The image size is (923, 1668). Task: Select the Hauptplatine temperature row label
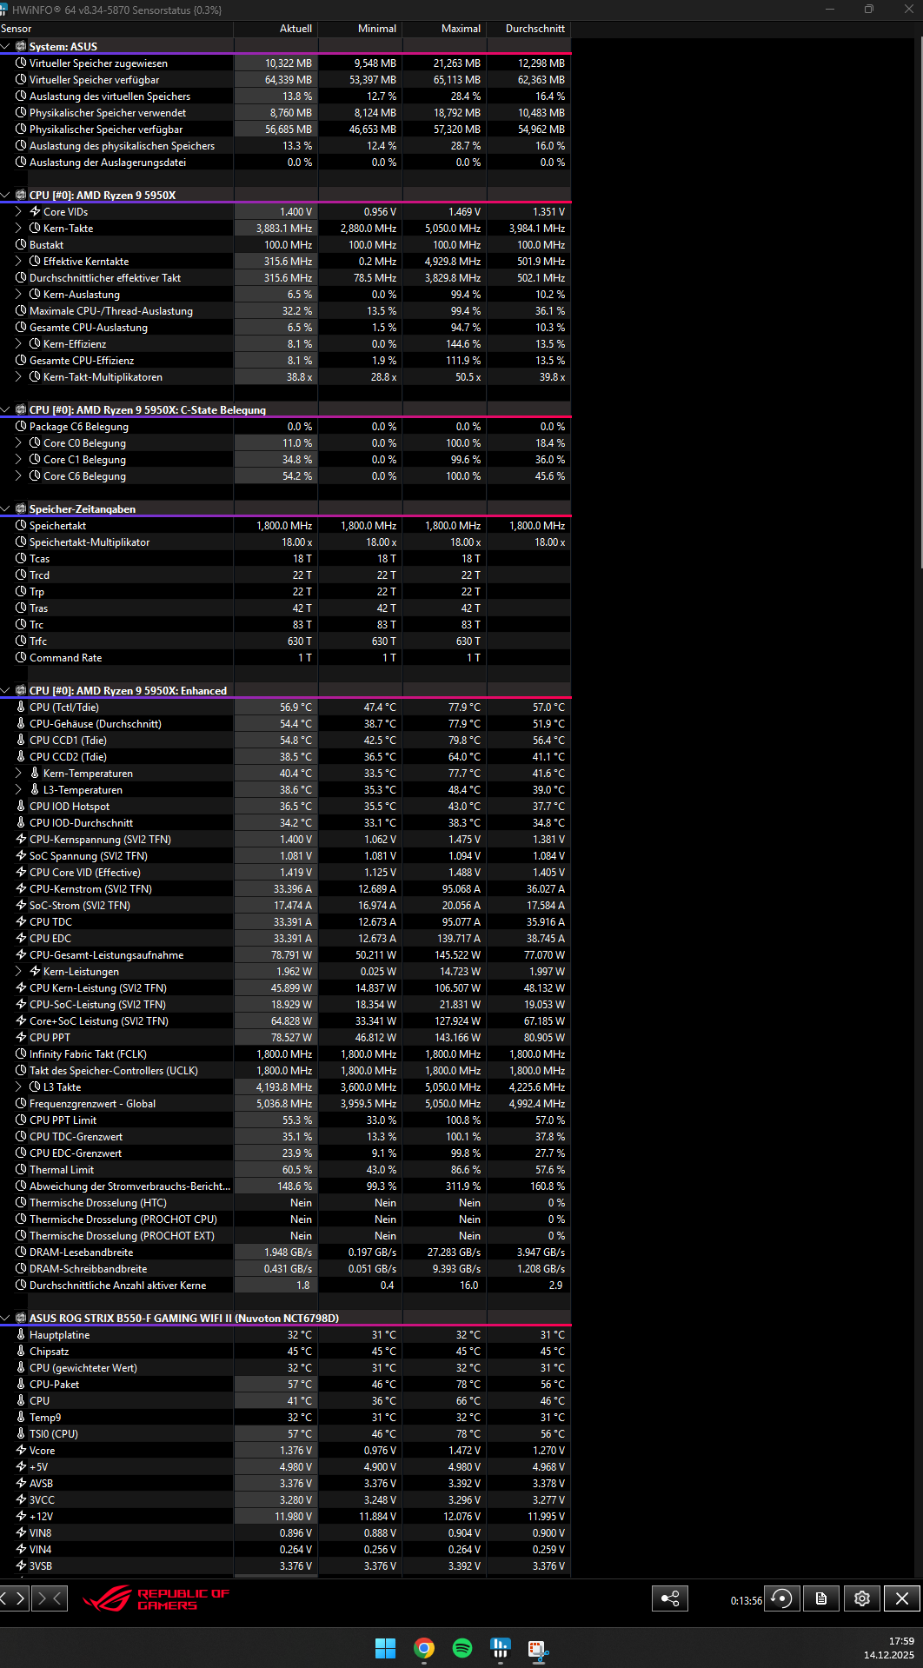(60, 1335)
